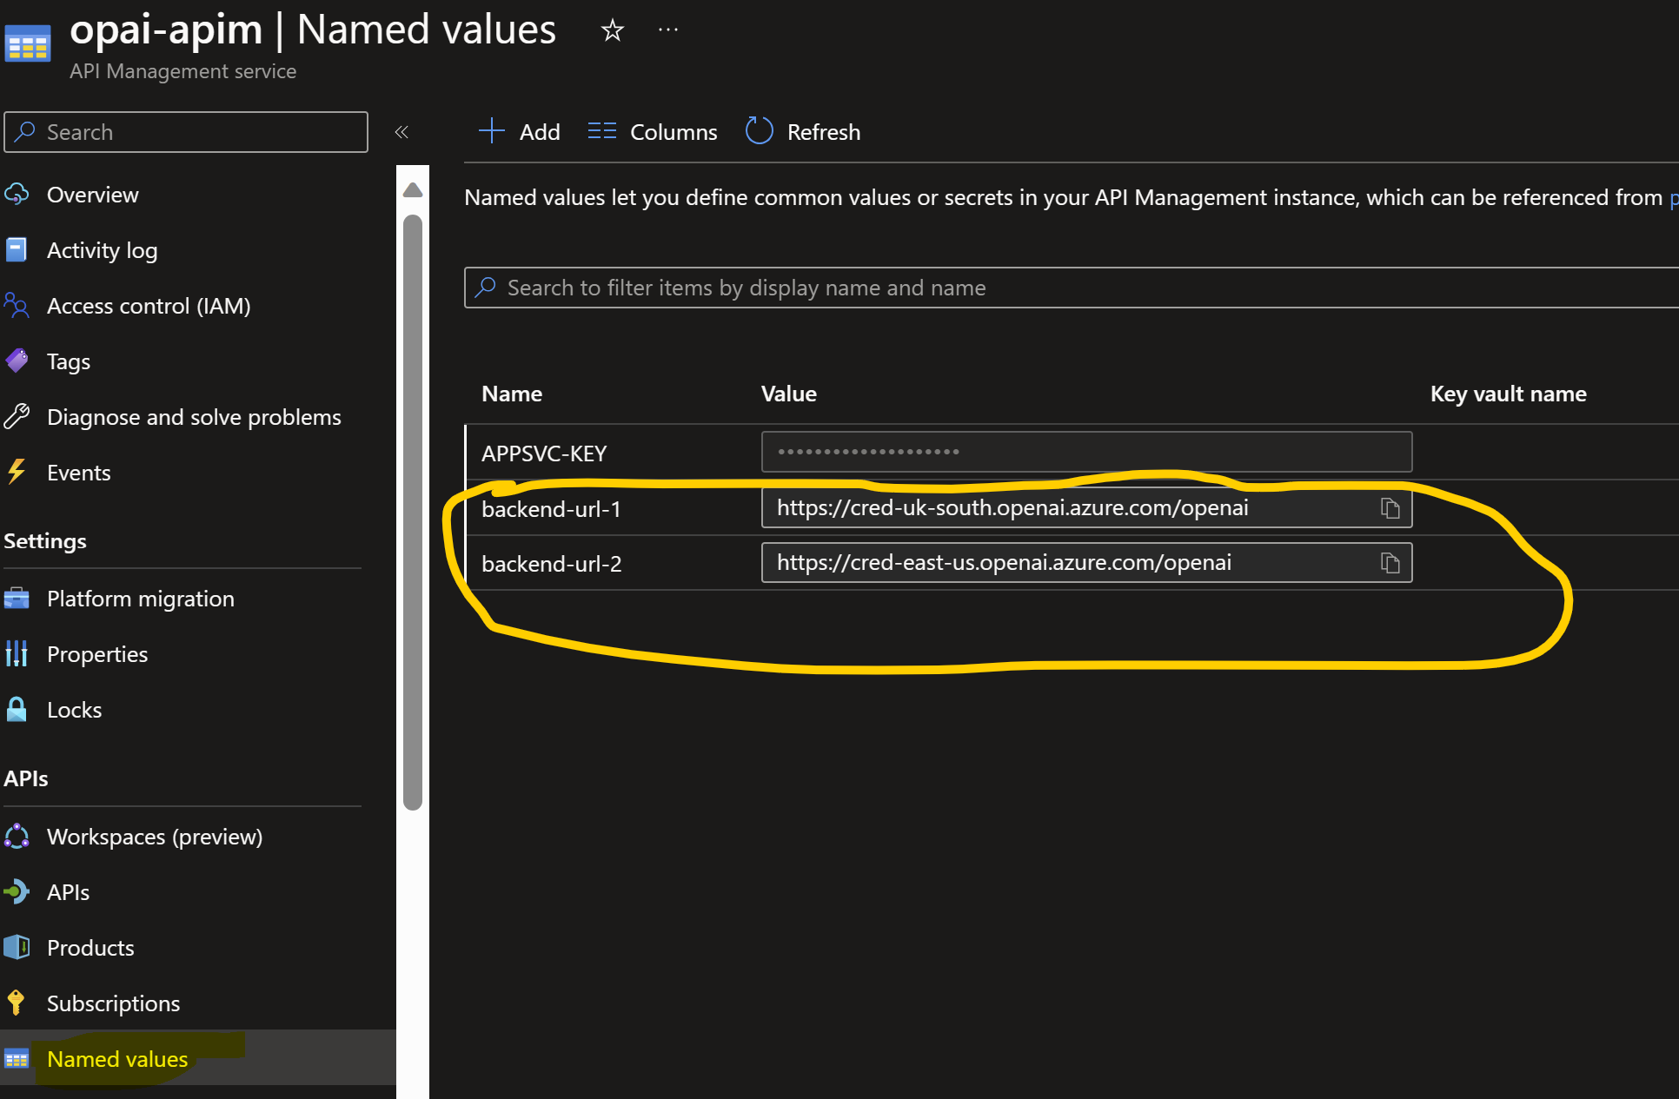Select the Workspaces (preview) icon
Viewport: 1679px width, 1099px height.
tap(17, 836)
